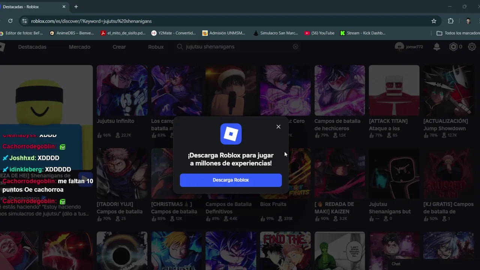Click the idinkleberg chat username
This screenshot has height=270, width=480.
pyautogui.click(x=26, y=169)
